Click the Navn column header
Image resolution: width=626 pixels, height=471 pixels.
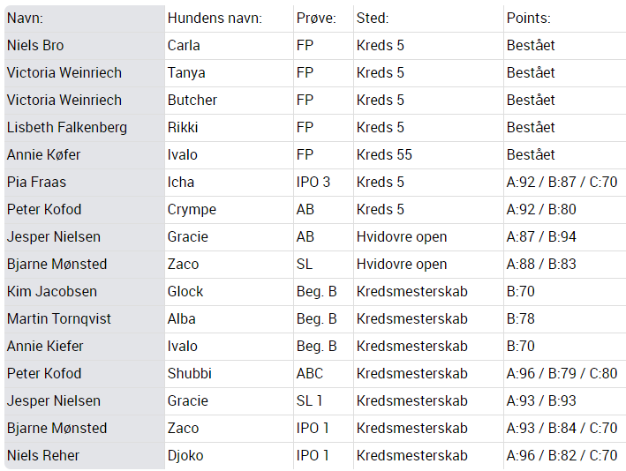pyautogui.click(x=85, y=19)
